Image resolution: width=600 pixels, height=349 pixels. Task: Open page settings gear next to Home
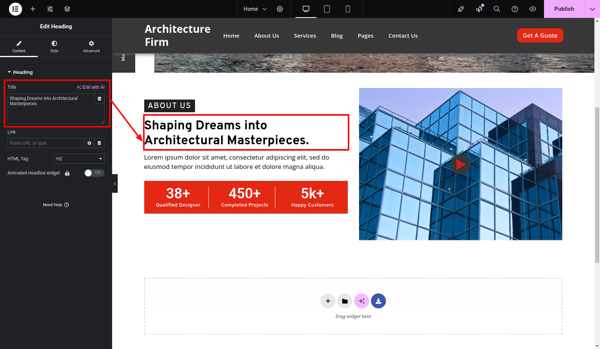[x=280, y=9]
